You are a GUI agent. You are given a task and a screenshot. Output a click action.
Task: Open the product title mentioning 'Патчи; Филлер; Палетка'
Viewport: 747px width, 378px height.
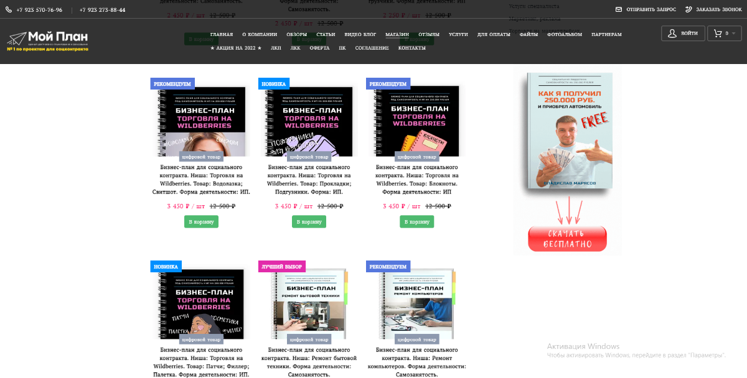click(x=201, y=362)
